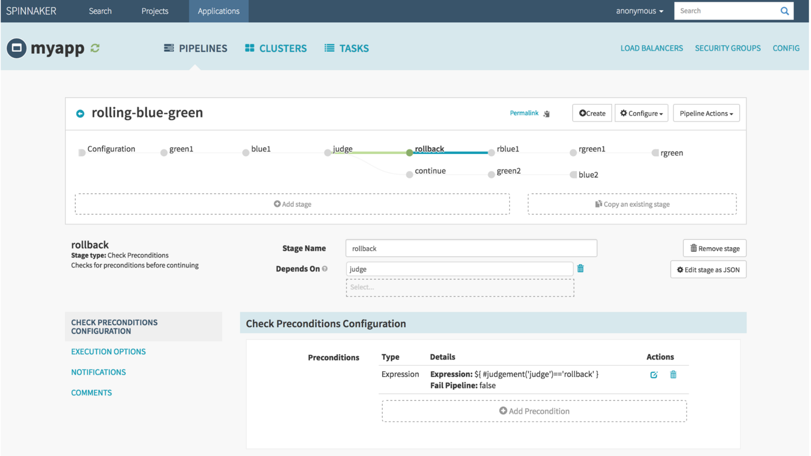Focus the Stage Name input field
Screen dimensions: 811x456
(471, 248)
